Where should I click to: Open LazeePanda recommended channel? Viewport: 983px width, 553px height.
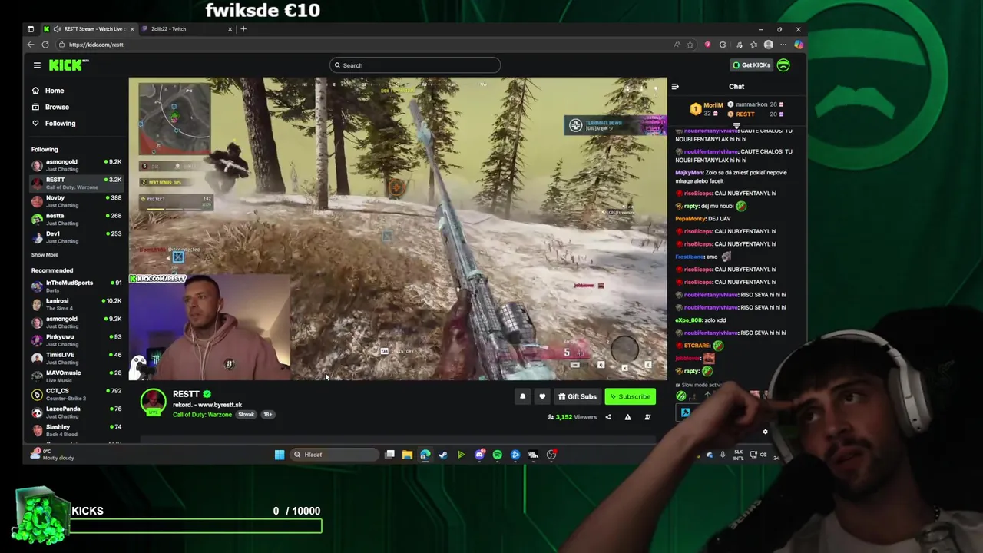point(76,412)
